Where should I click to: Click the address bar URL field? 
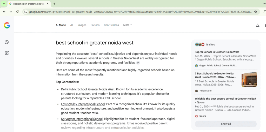[x=141, y=12]
